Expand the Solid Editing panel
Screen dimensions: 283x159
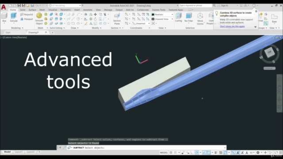(x=57, y=28)
